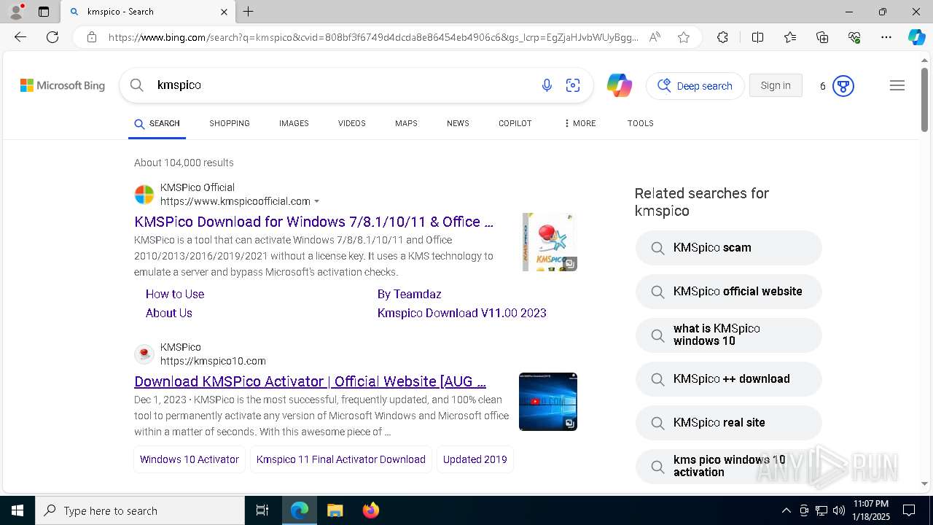Select related search KMSpico real site
933x525 pixels.
[728, 423]
